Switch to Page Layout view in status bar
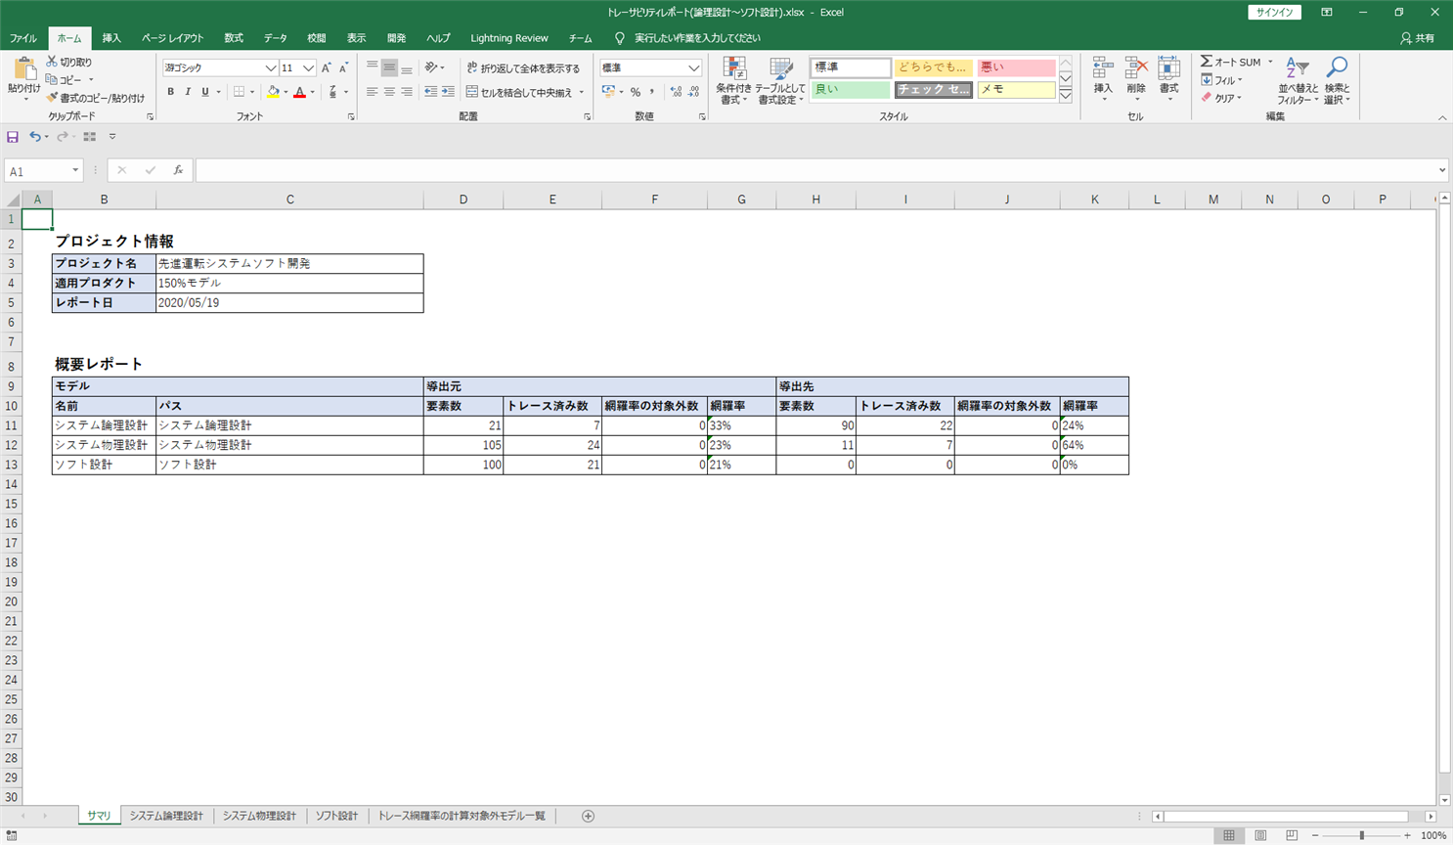Viewport: 1453px width, 845px height. pyautogui.click(x=1260, y=835)
